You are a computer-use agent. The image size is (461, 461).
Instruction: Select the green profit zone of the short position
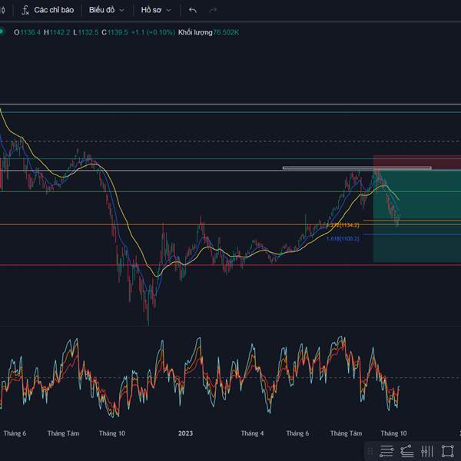pos(417,216)
